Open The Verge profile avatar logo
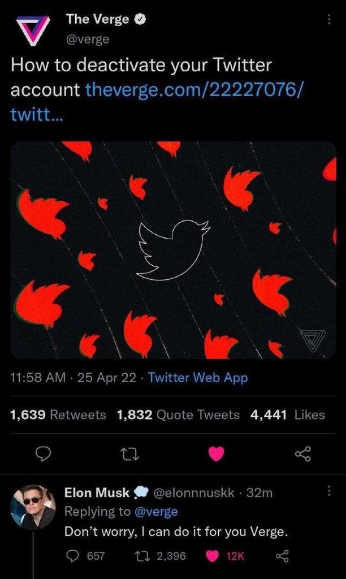Screen dimensions: 346x579 click(33, 31)
